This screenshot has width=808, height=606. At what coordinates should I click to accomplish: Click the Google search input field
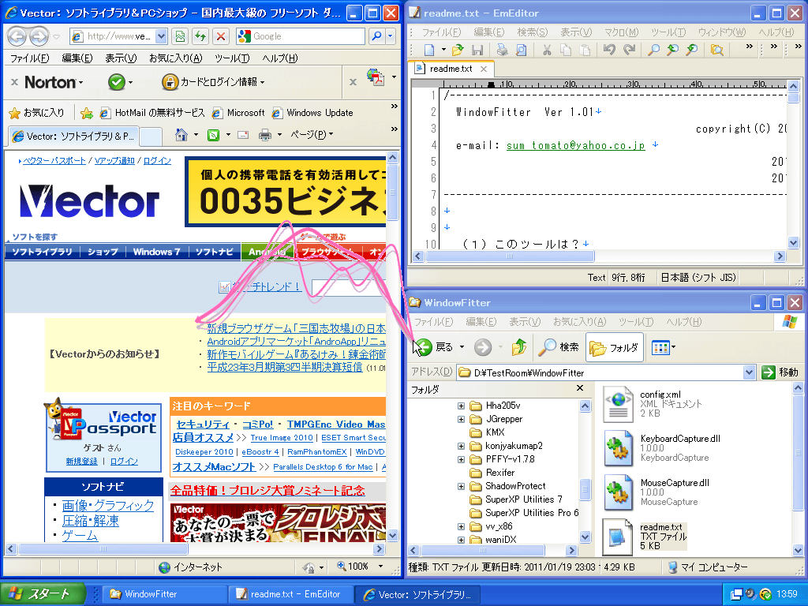(x=307, y=36)
